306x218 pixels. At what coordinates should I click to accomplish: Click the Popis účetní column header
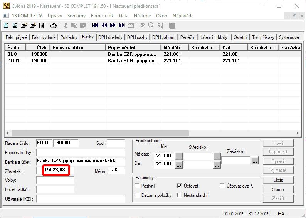coord(133,48)
